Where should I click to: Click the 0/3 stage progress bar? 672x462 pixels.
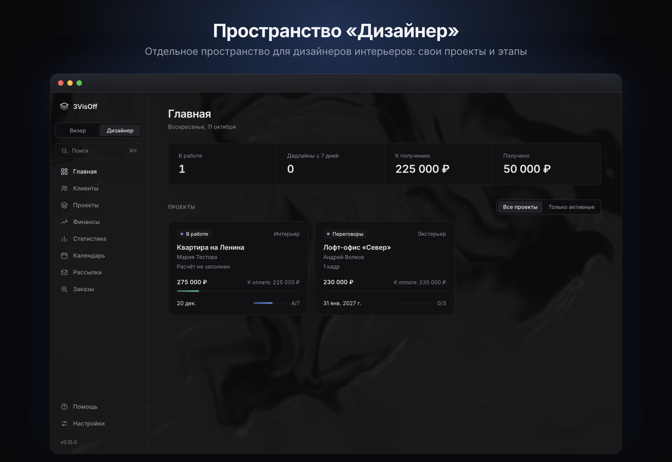click(x=417, y=303)
